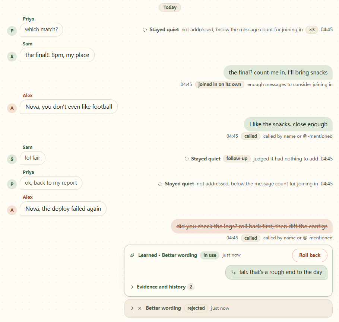339x322 pixels.
Task: Click 'judged it had nothing to add' text
Action: 285,159
